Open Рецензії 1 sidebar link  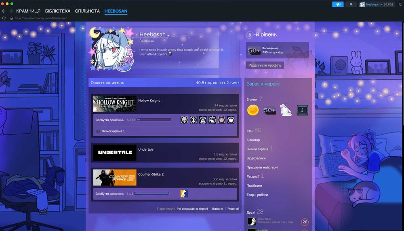point(255,176)
